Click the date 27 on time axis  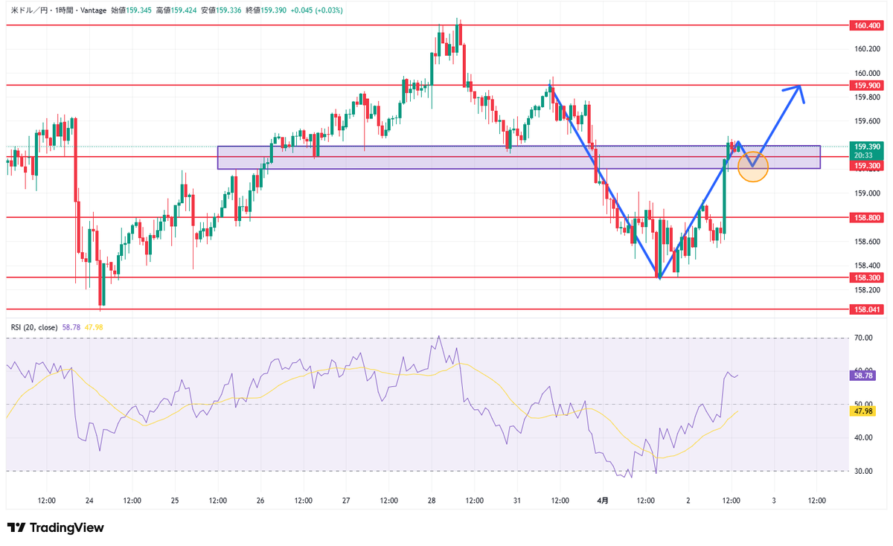(346, 501)
